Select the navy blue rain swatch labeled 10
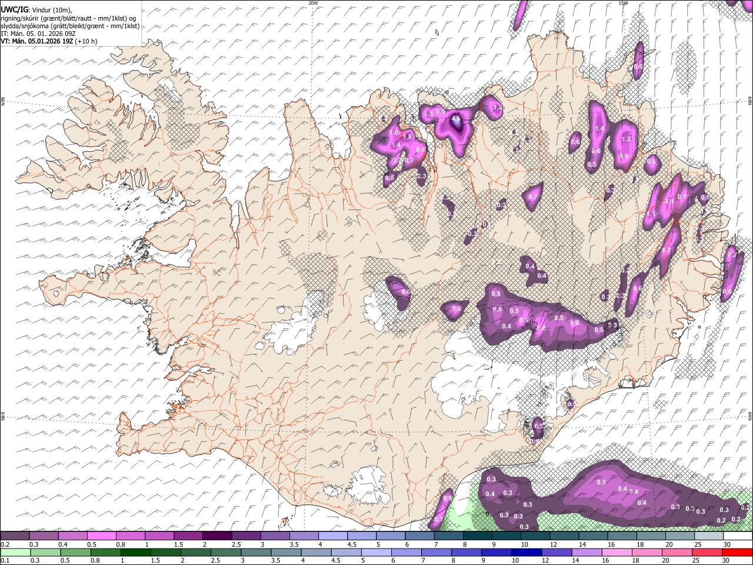This screenshot has width=753, height=565. point(527,552)
